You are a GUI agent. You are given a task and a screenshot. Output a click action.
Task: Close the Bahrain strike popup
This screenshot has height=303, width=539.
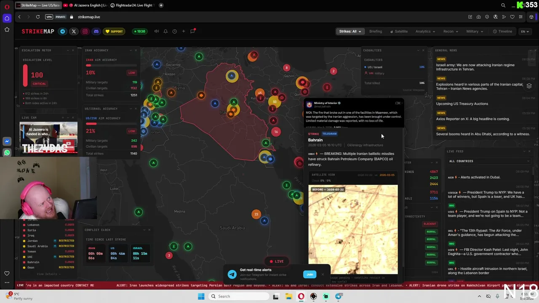398,103
